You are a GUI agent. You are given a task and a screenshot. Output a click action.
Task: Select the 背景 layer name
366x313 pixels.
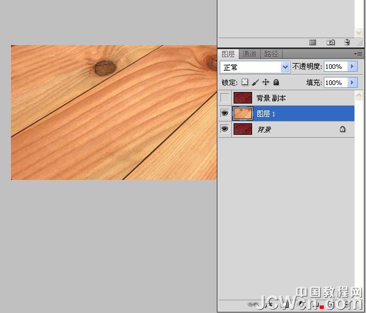264,129
